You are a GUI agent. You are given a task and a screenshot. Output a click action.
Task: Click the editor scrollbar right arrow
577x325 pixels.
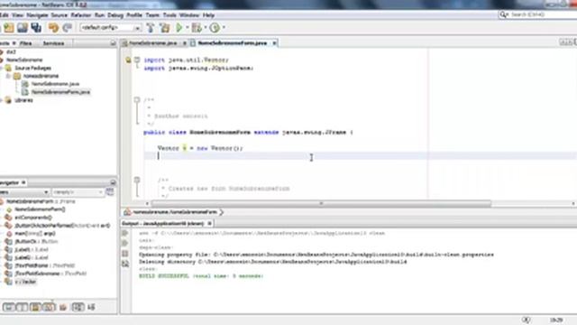click(x=573, y=203)
